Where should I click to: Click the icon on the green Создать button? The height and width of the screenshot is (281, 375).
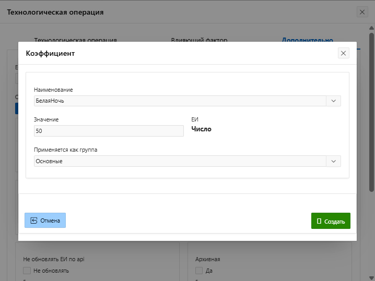[x=319, y=221]
